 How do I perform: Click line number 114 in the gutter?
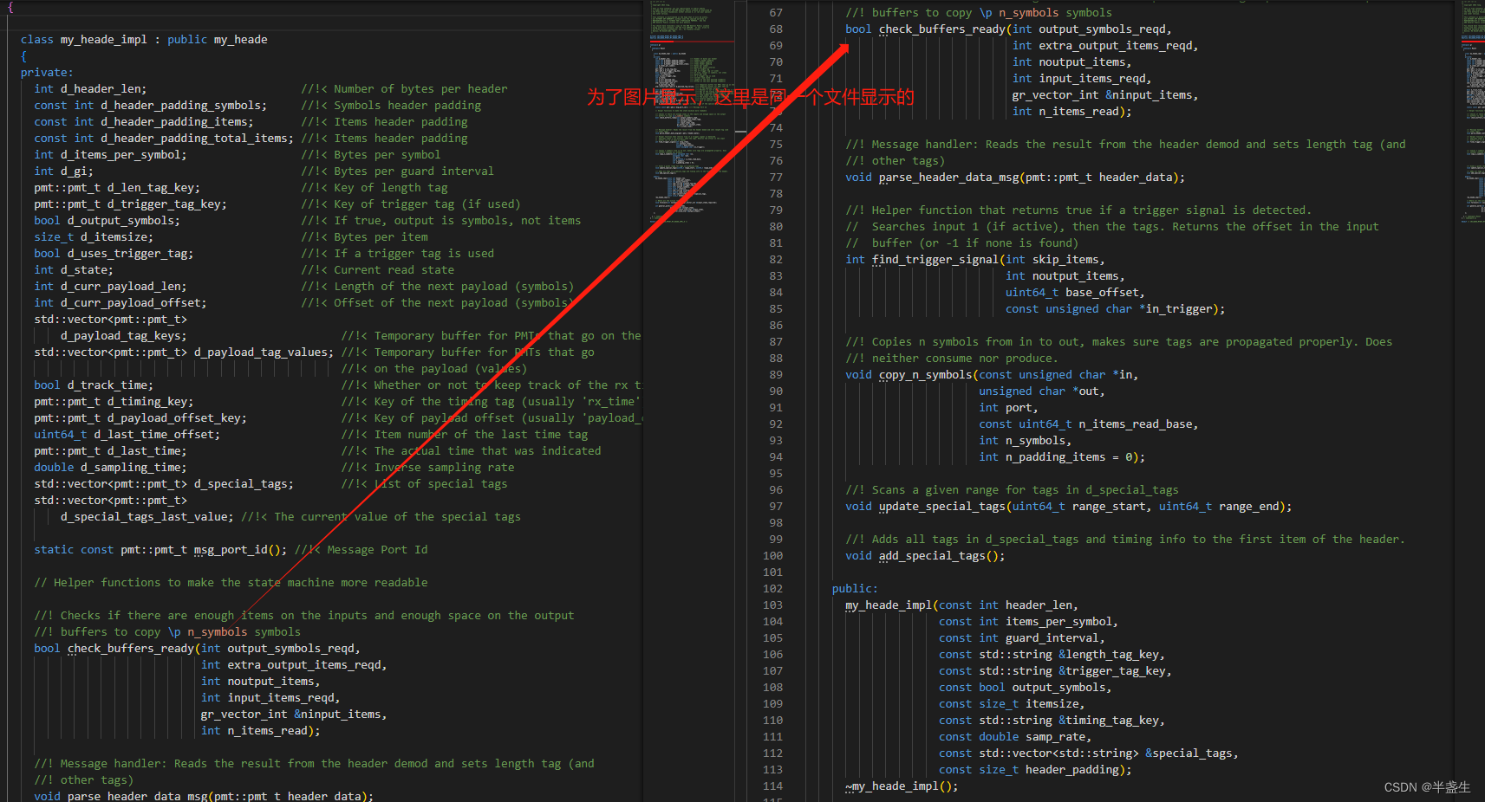click(x=772, y=786)
